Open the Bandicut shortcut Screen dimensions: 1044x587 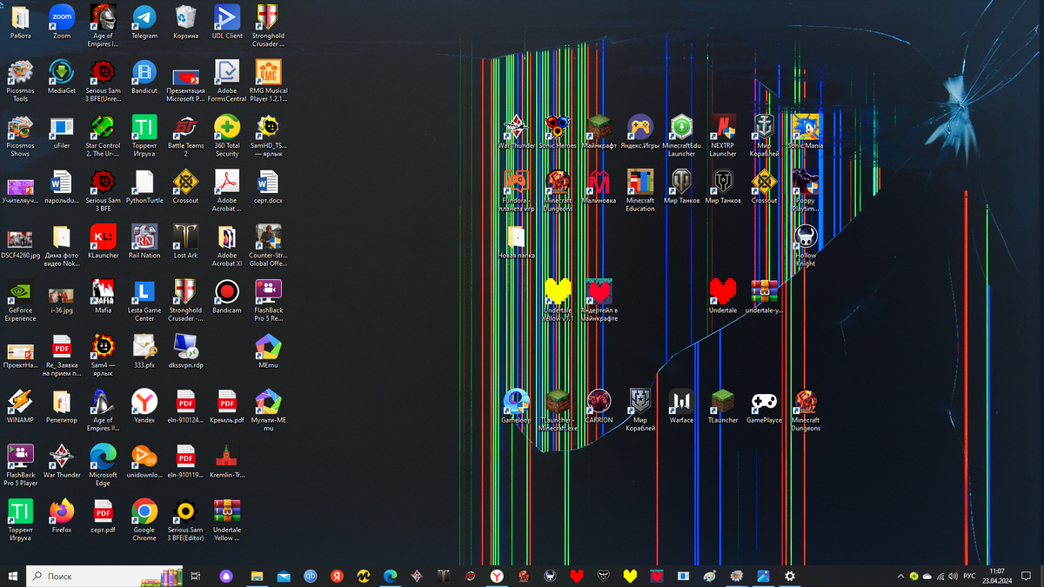(144, 77)
